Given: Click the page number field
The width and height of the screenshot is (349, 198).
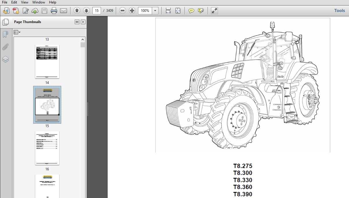Looking at the screenshot, I should click(97, 11).
